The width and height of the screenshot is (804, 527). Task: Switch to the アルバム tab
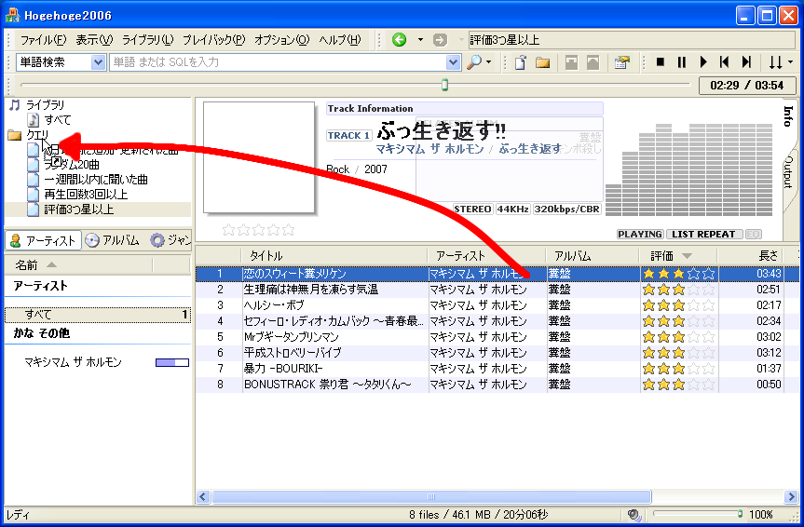[113, 240]
